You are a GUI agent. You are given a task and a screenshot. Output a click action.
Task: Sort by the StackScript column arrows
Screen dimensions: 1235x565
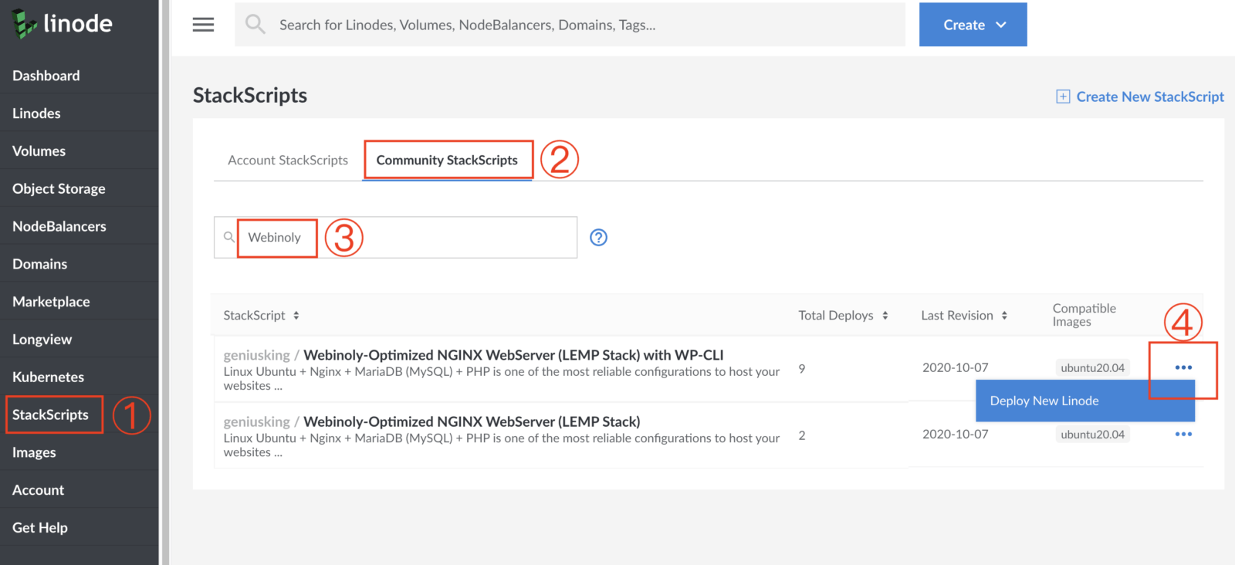(296, 315)
